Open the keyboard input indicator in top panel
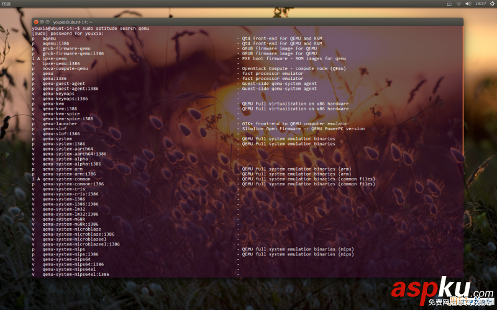497x310 pixels. [449, 4]
